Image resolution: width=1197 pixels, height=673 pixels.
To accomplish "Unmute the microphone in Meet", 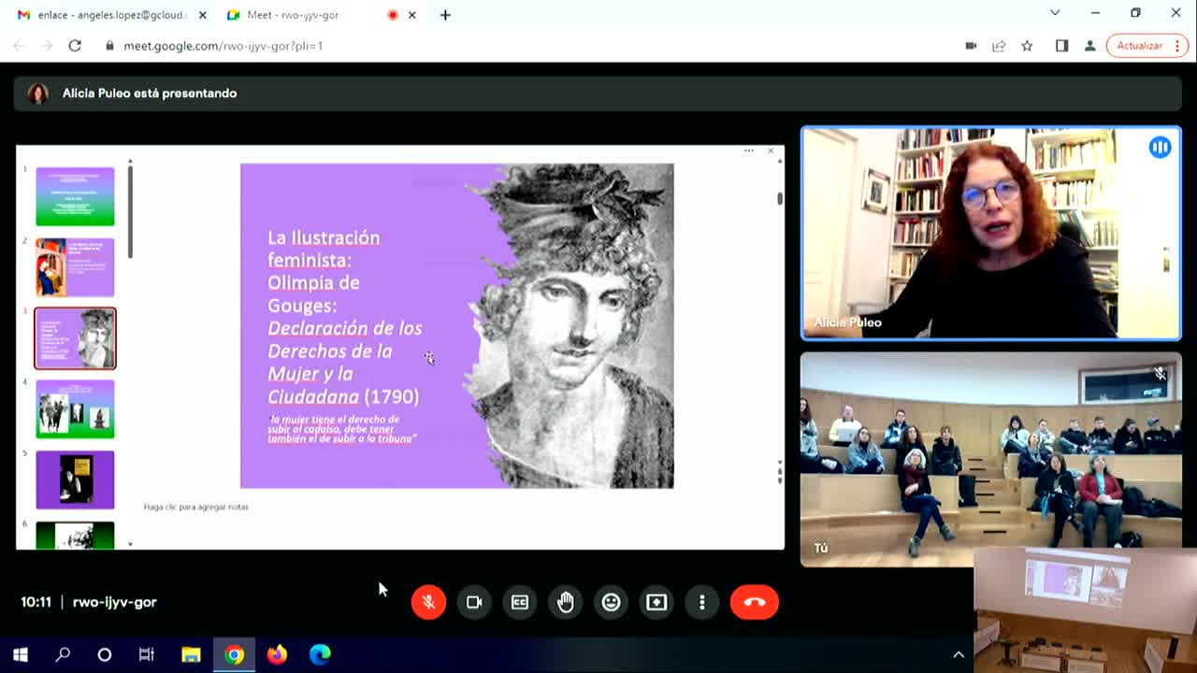I will 428,602.
